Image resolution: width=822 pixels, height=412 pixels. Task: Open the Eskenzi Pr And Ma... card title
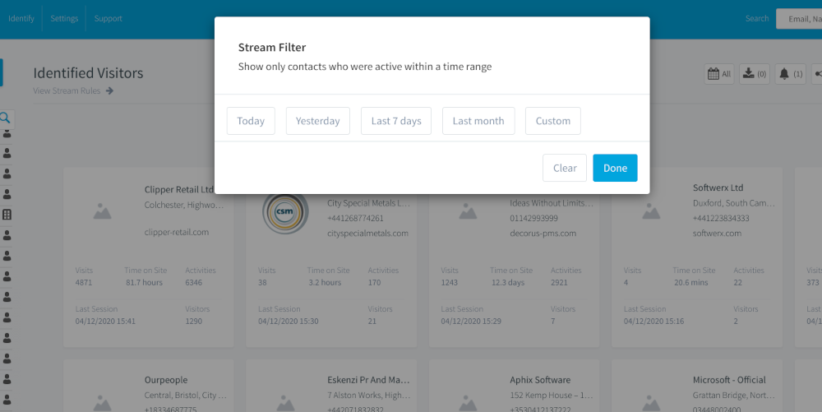(368, 380)
